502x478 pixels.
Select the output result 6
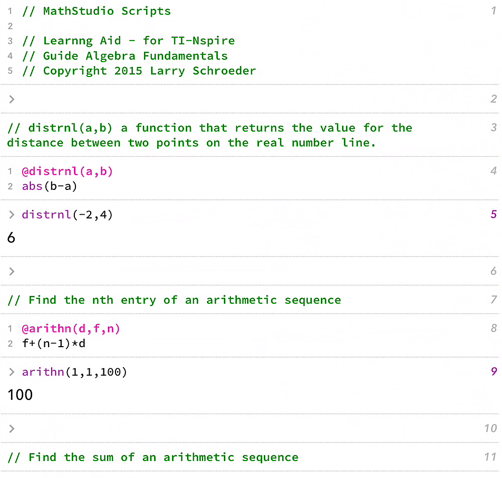[x=11, y=238]
